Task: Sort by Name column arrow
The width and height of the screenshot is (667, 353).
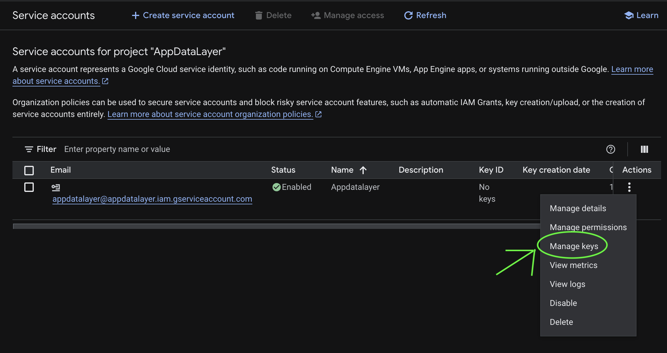Action: 363,170
